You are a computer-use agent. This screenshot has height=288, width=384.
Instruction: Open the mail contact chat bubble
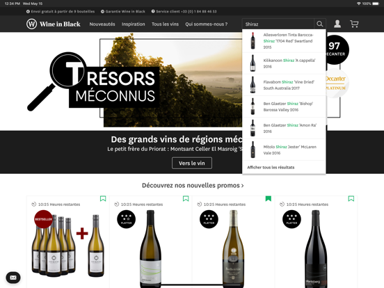[x=13, y=278]
